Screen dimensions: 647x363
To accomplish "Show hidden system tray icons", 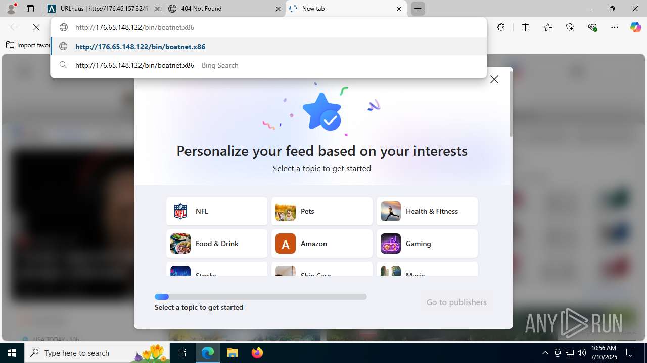I will tap(545, 353).
